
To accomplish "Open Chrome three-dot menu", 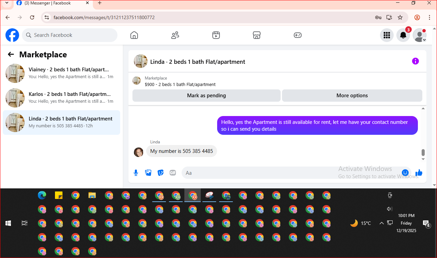I will click(429, 17).
